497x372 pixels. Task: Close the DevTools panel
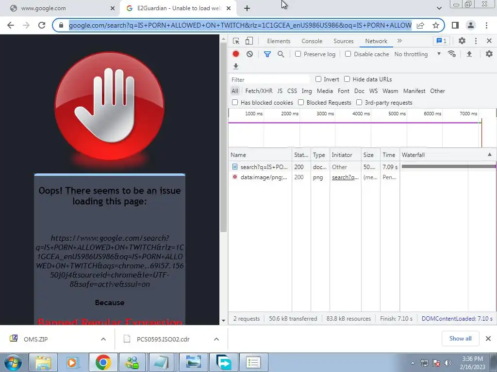pyautogui.click(x=489, y=41)
